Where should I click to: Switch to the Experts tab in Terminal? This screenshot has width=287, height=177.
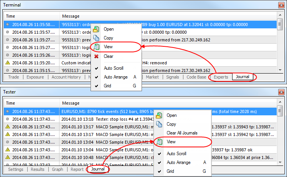(x=221, y=77)
